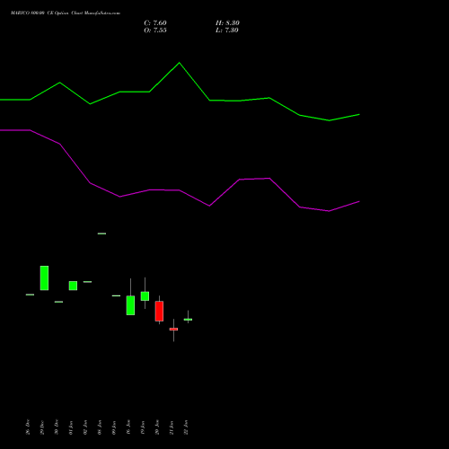Image resolution: width=449 pixels, height=449 pixels.
Task: Select the 22 Jan date axis label
Action: tap(186, 427)
